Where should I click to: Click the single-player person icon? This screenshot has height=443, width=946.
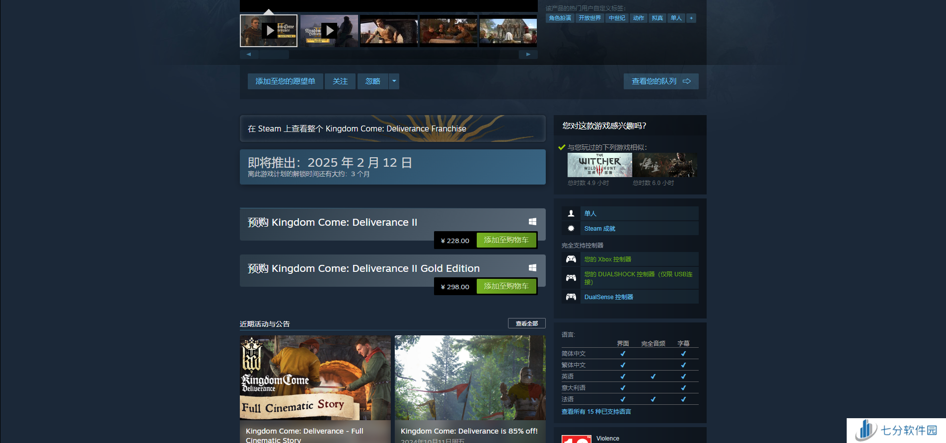pos(571,213)
